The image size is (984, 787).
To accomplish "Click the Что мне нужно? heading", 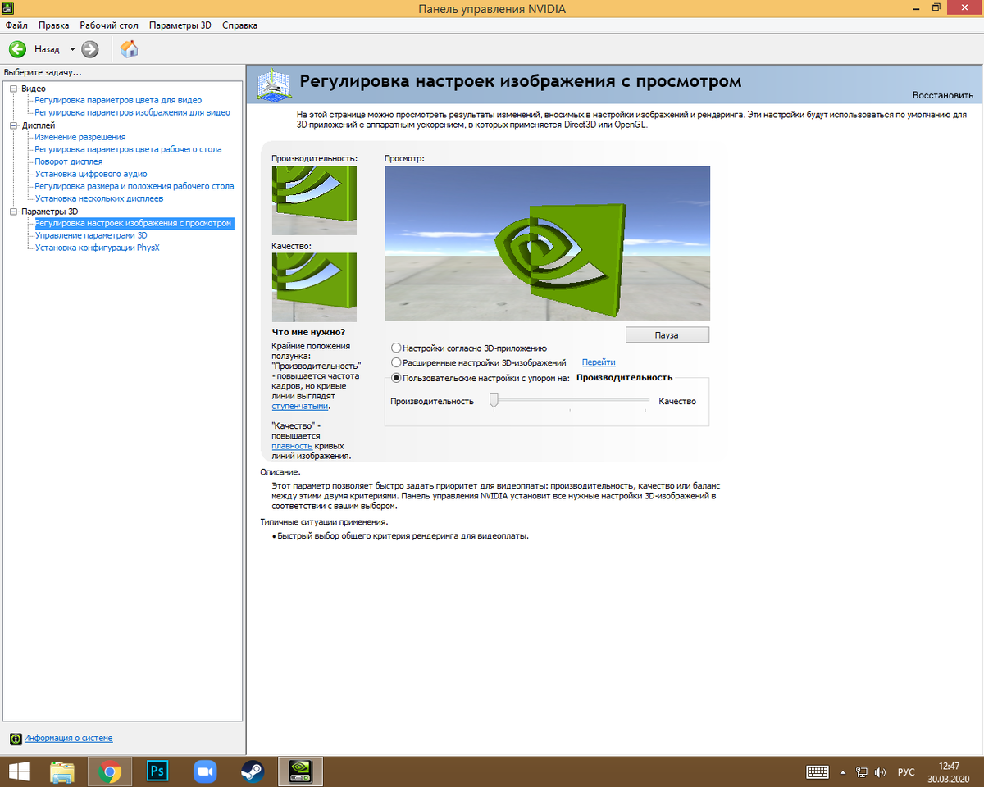I will tap(308, 332).
